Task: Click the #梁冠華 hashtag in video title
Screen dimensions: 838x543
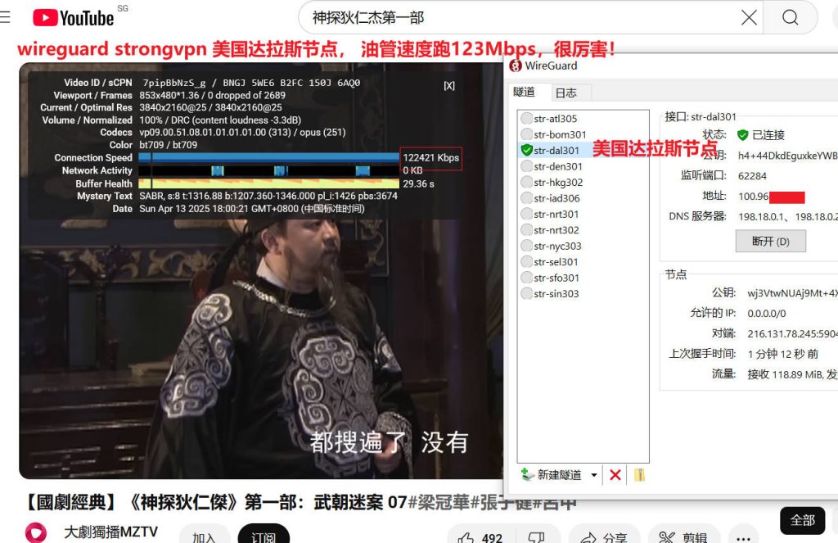Action: [439, 502]
